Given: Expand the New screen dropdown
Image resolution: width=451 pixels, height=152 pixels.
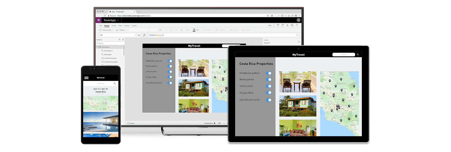Looking at the screenshot, I should 106,30.
